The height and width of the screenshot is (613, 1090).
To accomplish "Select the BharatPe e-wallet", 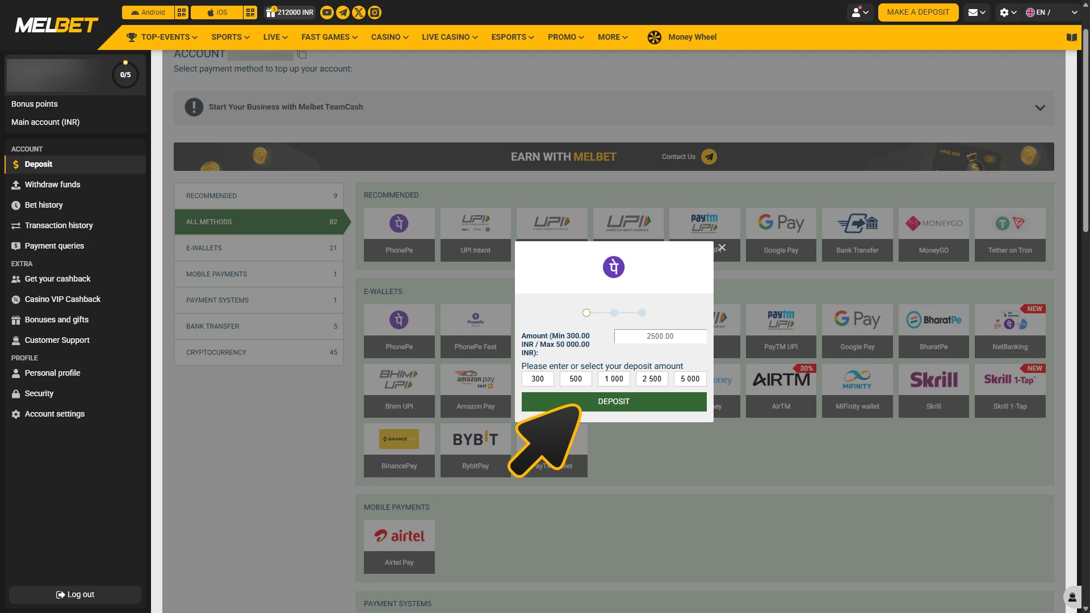I will (934, 331).
